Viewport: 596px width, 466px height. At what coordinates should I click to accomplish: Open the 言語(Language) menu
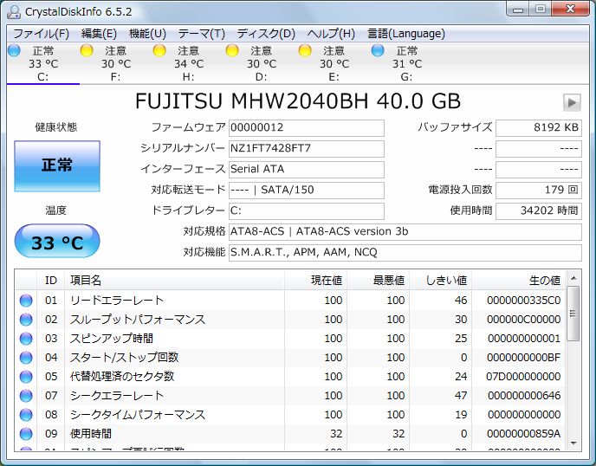coord(406,34)
